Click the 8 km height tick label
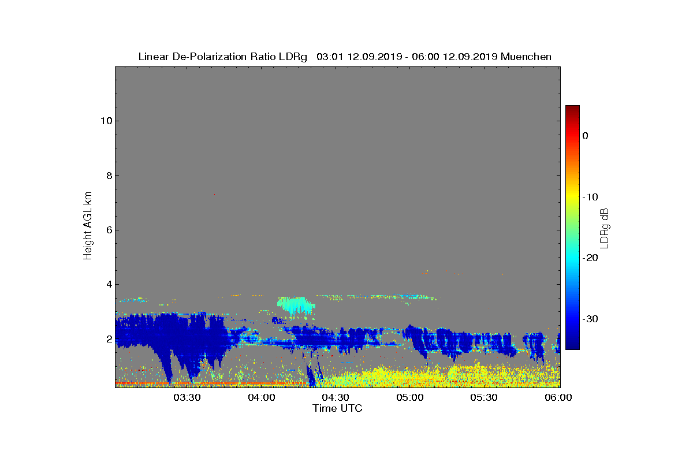The width and height of the screenshot is (693, 462). pos(109,176)
